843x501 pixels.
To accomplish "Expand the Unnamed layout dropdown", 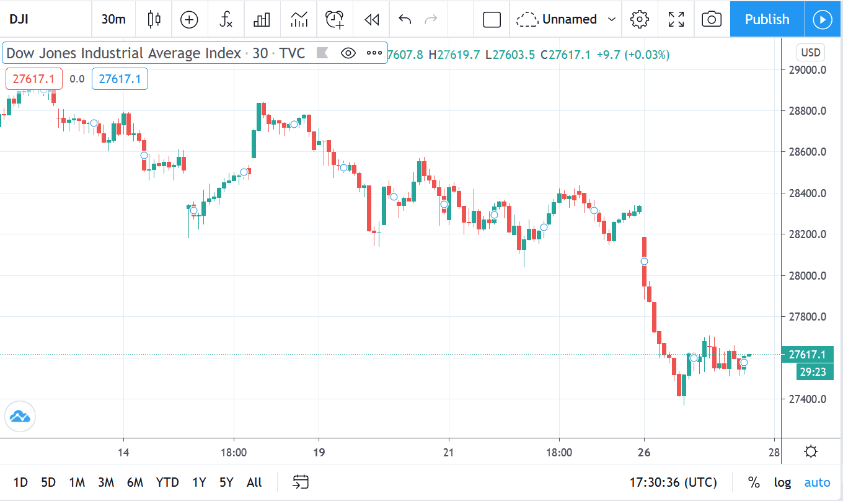I will pos(612,19).
